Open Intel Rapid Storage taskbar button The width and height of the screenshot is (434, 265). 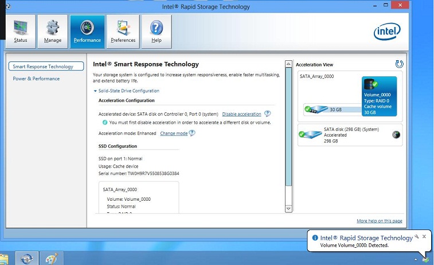26,258
